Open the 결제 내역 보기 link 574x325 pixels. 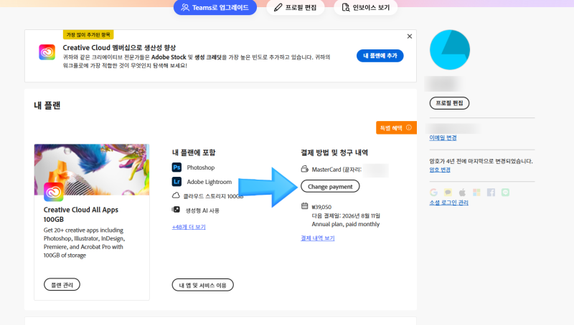coord(317,238)
